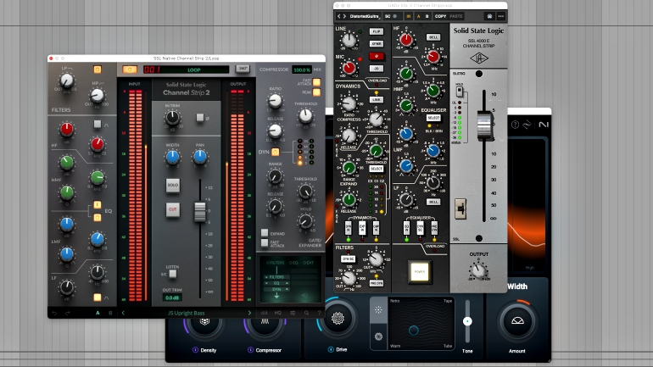
Task: Click the 360° button in SSL Channel Strip 2
Action: pyautogui.click(x=243, y=69)
